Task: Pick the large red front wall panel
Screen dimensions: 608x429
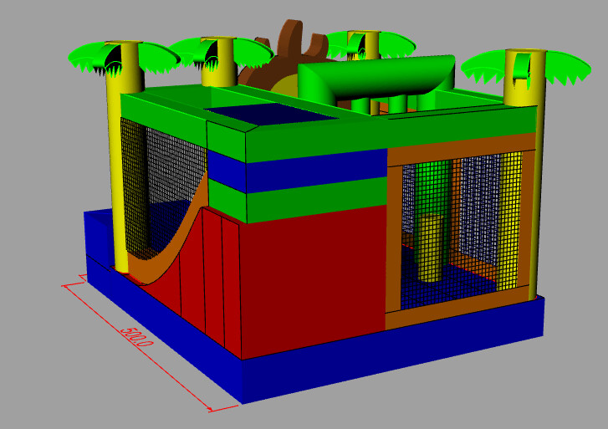Action: [x=314, y=283]
